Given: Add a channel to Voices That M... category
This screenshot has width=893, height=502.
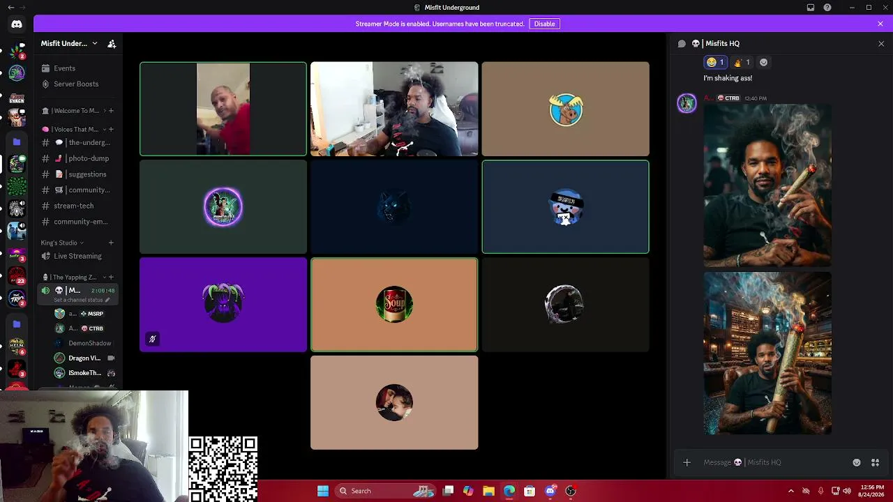Looking at the screenshot, I should [x=111, y=129].
